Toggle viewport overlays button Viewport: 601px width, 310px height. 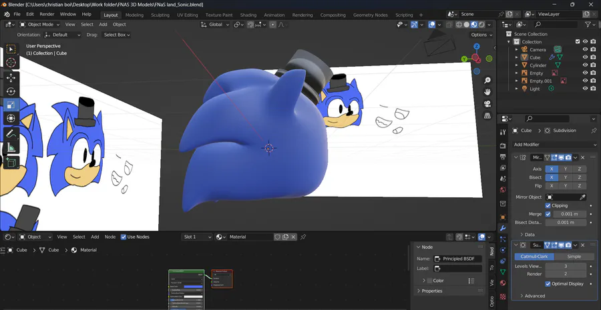(432, 25)
